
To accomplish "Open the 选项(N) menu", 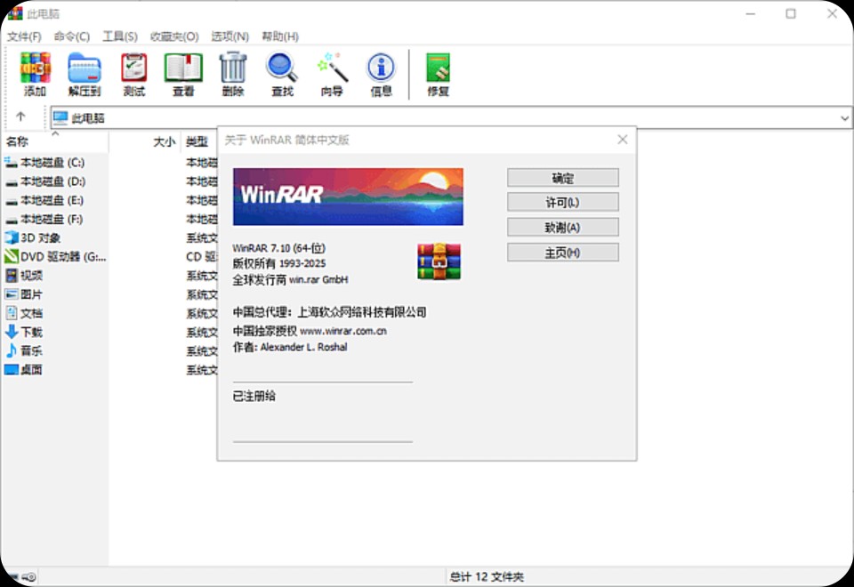I will (x=230, y=36).
